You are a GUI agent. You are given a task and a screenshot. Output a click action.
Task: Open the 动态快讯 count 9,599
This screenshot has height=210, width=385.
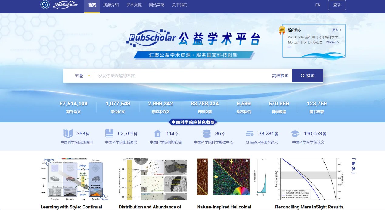[244, 104]
